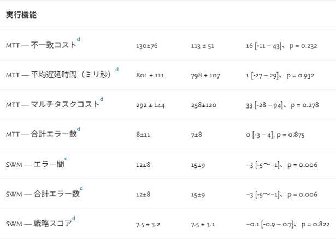The height and width of the screenshot is (240, 336).
Task: Select the 292 ± 144 value cell
Action: (150, 105)
